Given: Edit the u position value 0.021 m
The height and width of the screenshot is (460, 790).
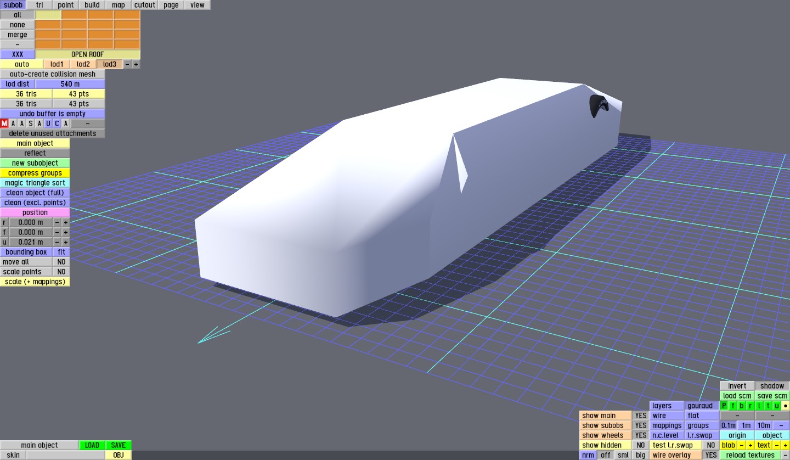Looking at the screenshot, I should coord(31,242).
